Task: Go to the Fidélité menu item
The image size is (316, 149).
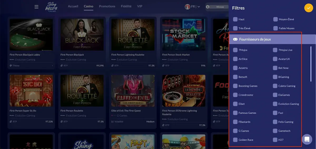Action: (126, 6)
